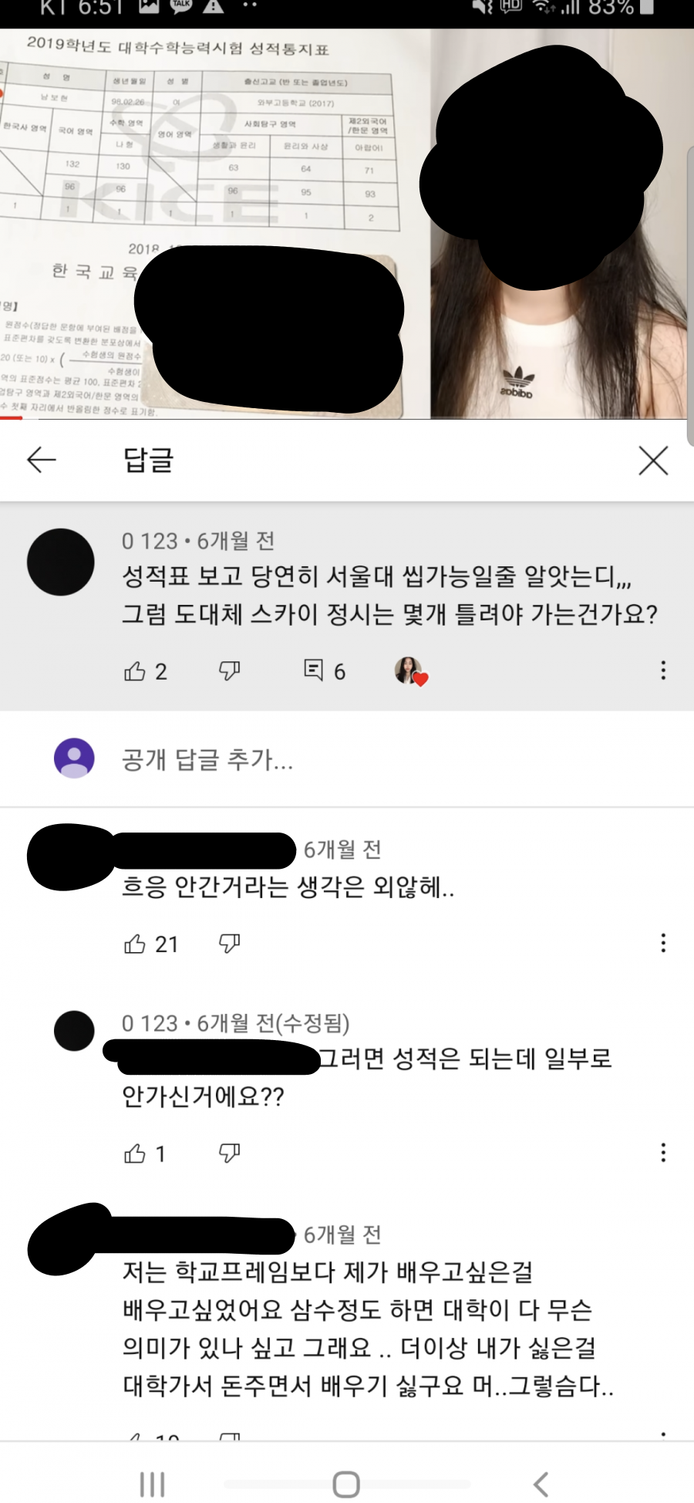Like the top comment by 0 123
Image resolution: width=694 pixels, height=1503 pixels.
tap(135, 671)
